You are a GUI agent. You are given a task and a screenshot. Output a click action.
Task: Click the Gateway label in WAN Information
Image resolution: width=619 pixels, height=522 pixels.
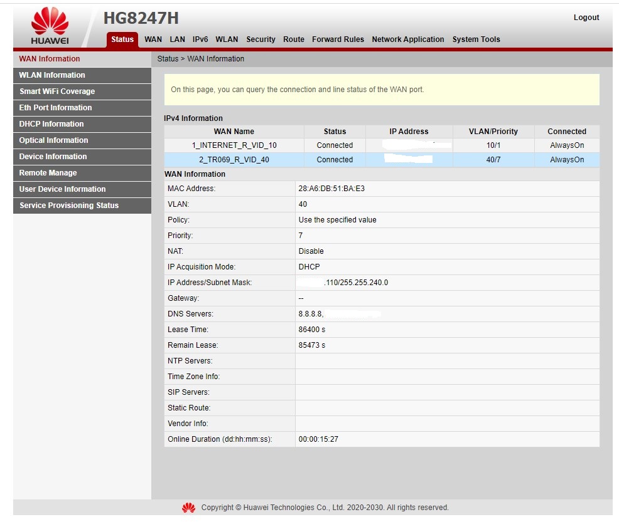point(183,298)
